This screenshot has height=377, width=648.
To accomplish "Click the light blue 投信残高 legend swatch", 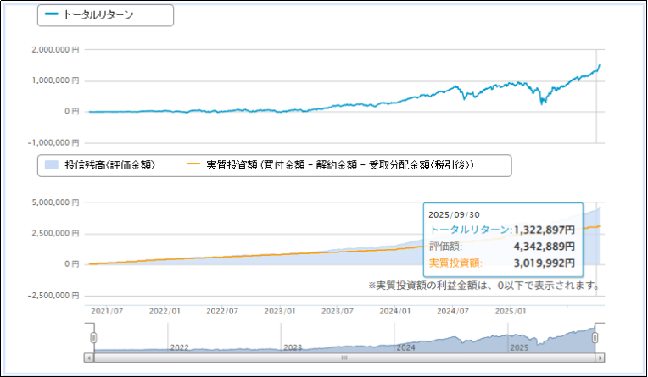I will pos(50,164).
